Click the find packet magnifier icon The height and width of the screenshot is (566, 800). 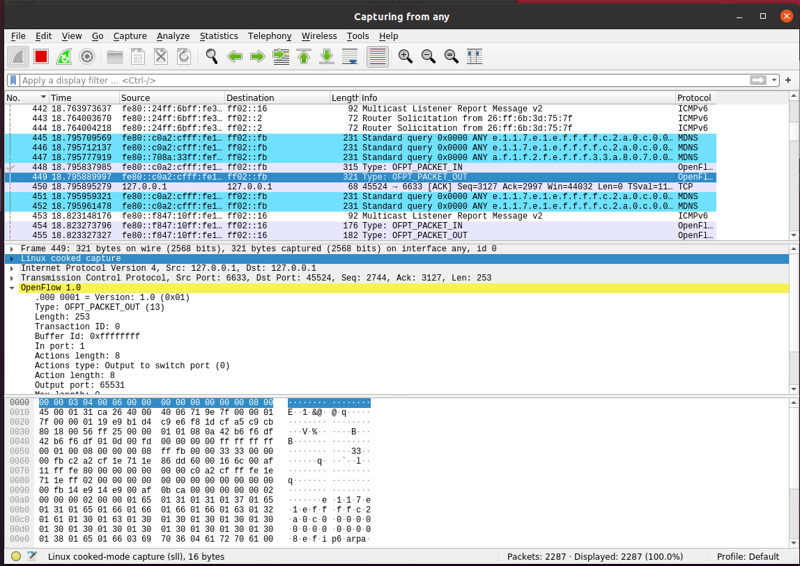point(212,56)
